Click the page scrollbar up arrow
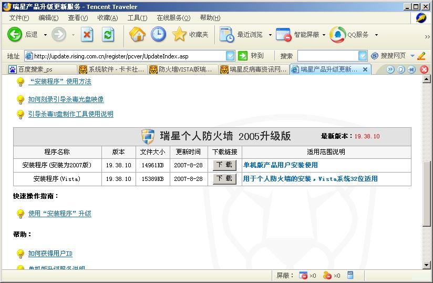The height and width of the screenshot is (283, 433). click(426, 79)
